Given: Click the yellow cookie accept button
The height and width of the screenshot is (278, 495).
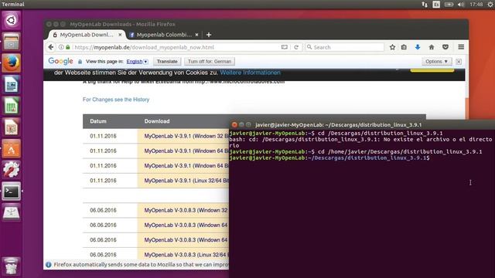Looking at the screenshot, I should coord(432,70).
